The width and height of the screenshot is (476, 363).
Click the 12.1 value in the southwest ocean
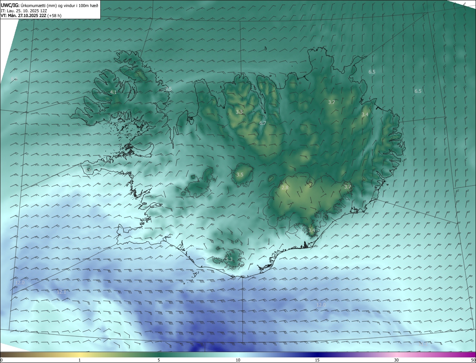click(x=61, y=292)
